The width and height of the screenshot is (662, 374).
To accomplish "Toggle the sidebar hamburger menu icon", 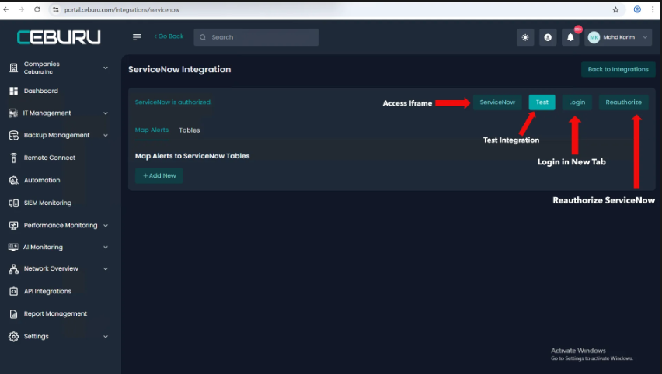I will point(137,37).
